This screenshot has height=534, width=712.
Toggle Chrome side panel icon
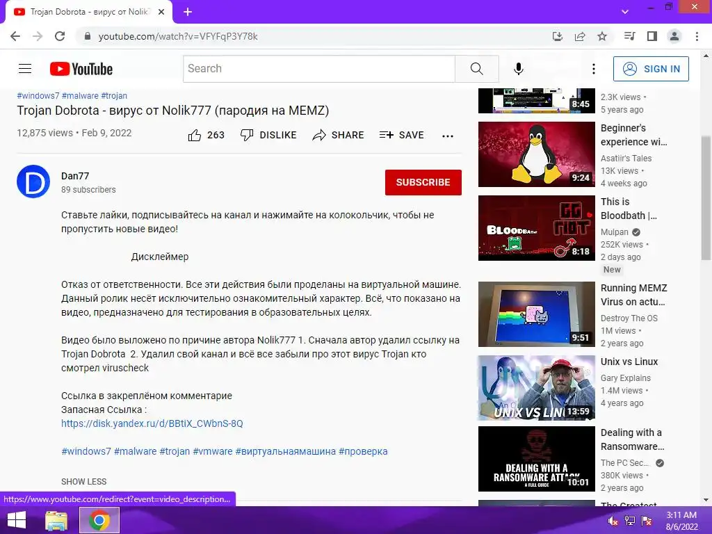(x=652, y=36)
